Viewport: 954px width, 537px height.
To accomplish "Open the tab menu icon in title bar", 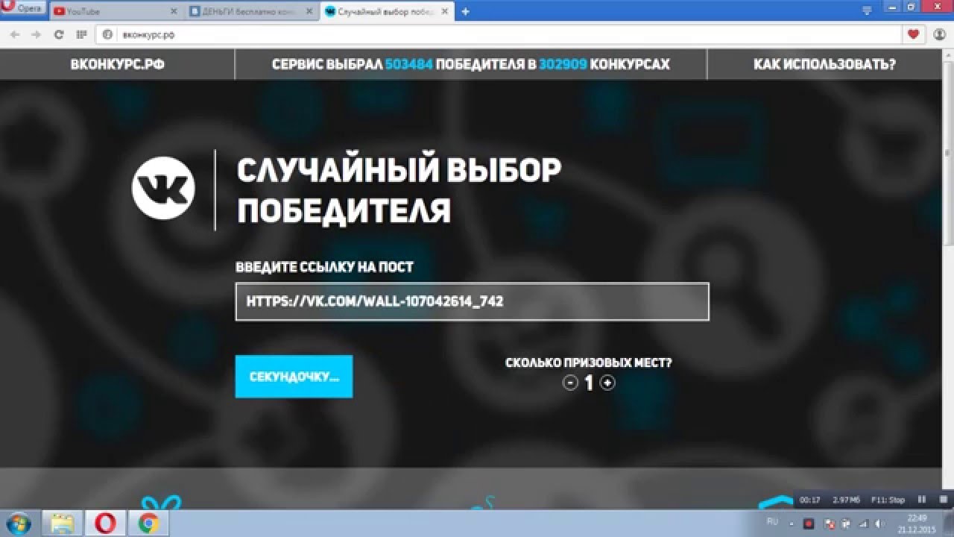I will pyautogui.click(x=867, y=11).
